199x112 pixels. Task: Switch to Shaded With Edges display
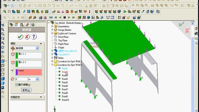tap(3, 79)
